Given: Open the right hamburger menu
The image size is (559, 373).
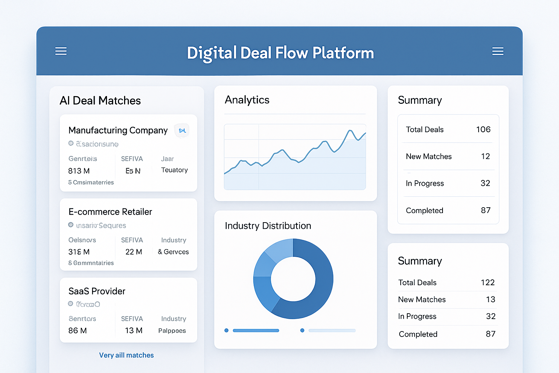Looking at the screenshot, I should click(498, 51).
